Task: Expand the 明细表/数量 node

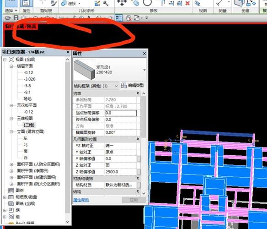Action: coord(5,197)
